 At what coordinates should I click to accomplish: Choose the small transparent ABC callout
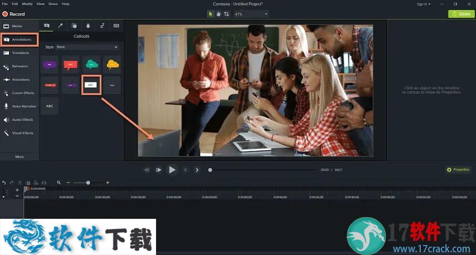click(x=113, y=85)
